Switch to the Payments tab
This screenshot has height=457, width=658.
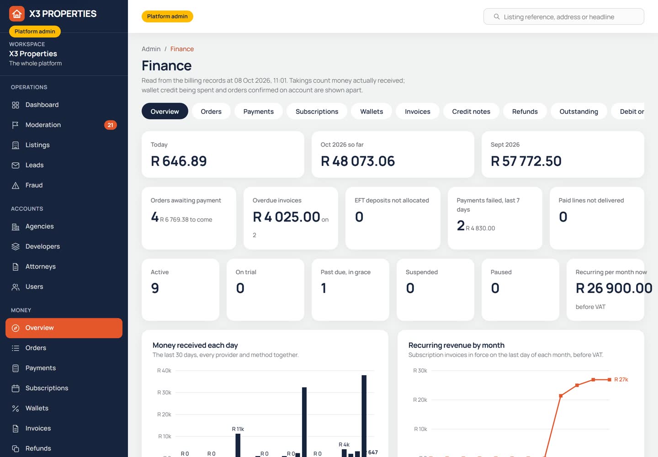coord(259,112)
